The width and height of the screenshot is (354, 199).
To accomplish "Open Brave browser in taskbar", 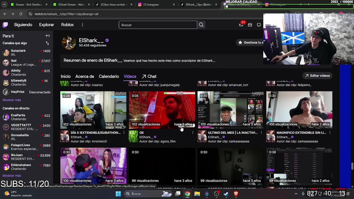I will pos(236,194).
